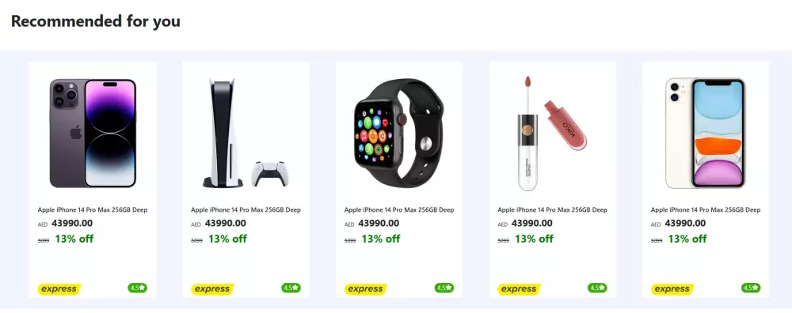Open the product title under the smartwatch

(399, 209)
